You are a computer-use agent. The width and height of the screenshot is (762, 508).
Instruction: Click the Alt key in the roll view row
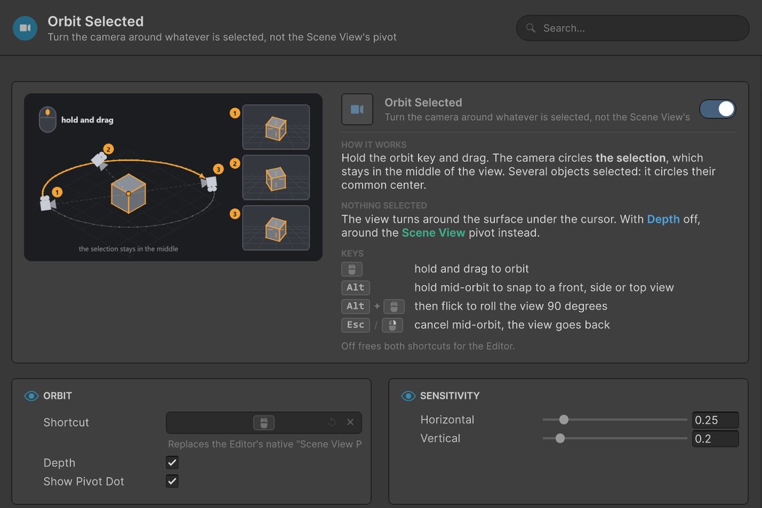355,306
